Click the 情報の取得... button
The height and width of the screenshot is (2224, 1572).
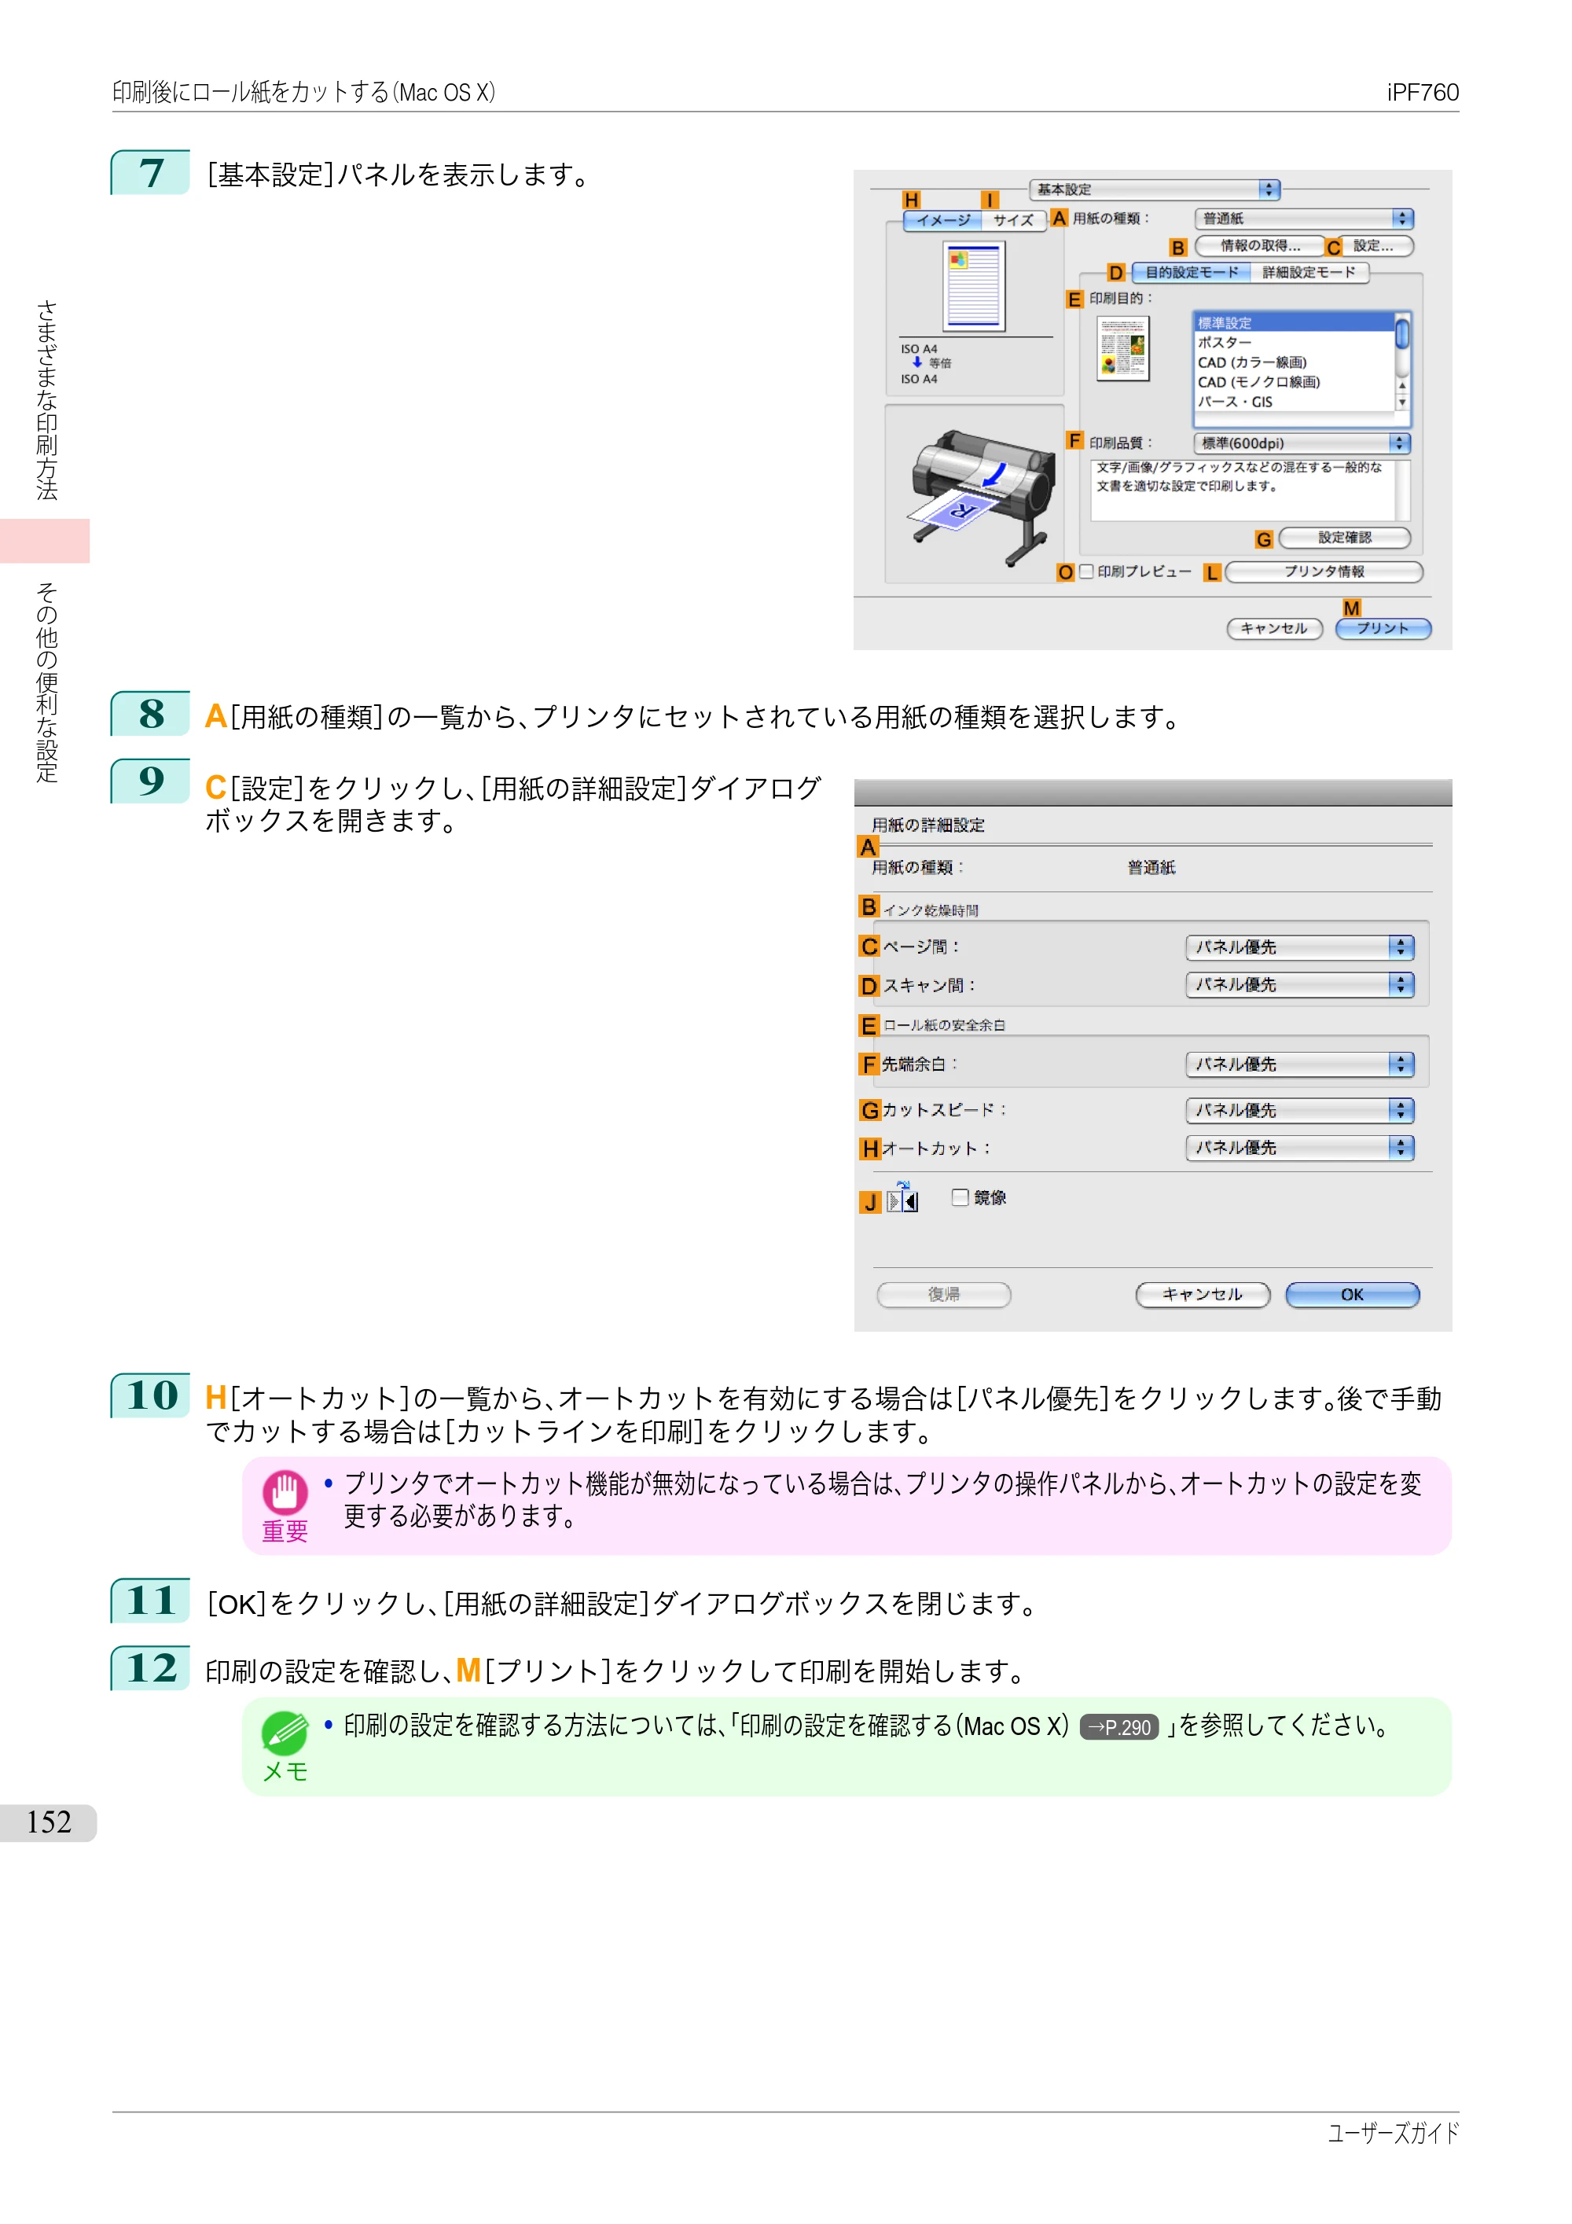pyautogui.click(x=1260, y=246)
